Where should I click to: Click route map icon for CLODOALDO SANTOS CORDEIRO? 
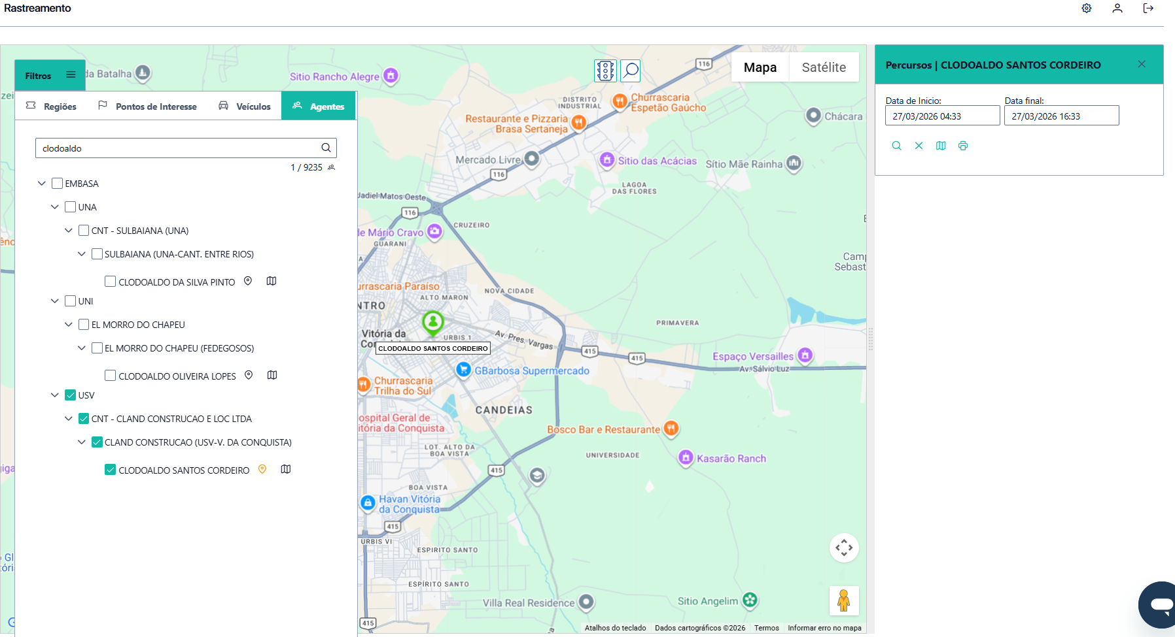(x=286, y=469)
